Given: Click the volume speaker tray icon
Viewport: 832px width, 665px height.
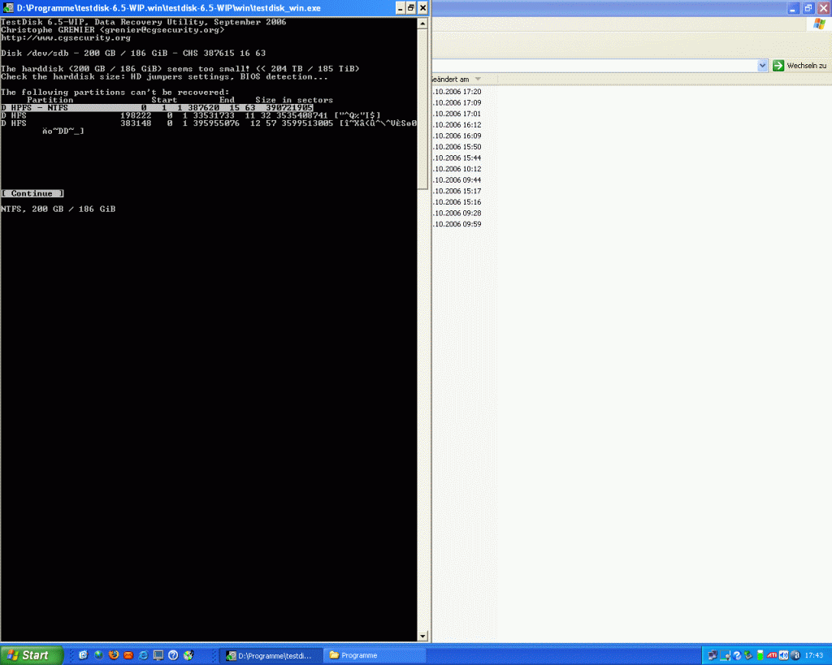Looking at the screenshot, I should [x=783, y=655].
